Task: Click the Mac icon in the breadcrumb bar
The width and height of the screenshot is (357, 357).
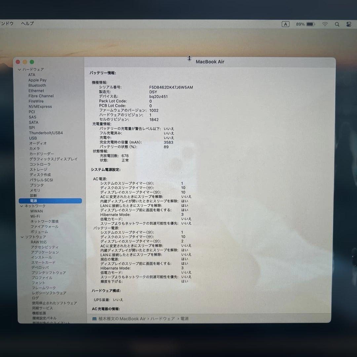Action: pyautogui.click(x=94, y=319)
